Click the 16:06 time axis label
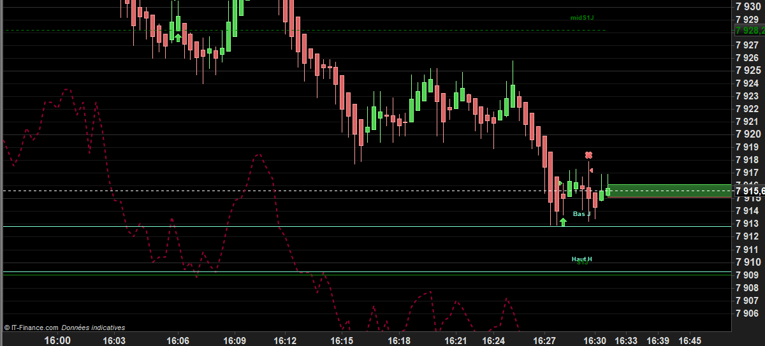Screen dimensions: 765x346 [178, 340]
